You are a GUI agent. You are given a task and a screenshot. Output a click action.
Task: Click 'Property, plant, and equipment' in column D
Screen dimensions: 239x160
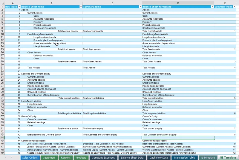click(x=157, y=40)
